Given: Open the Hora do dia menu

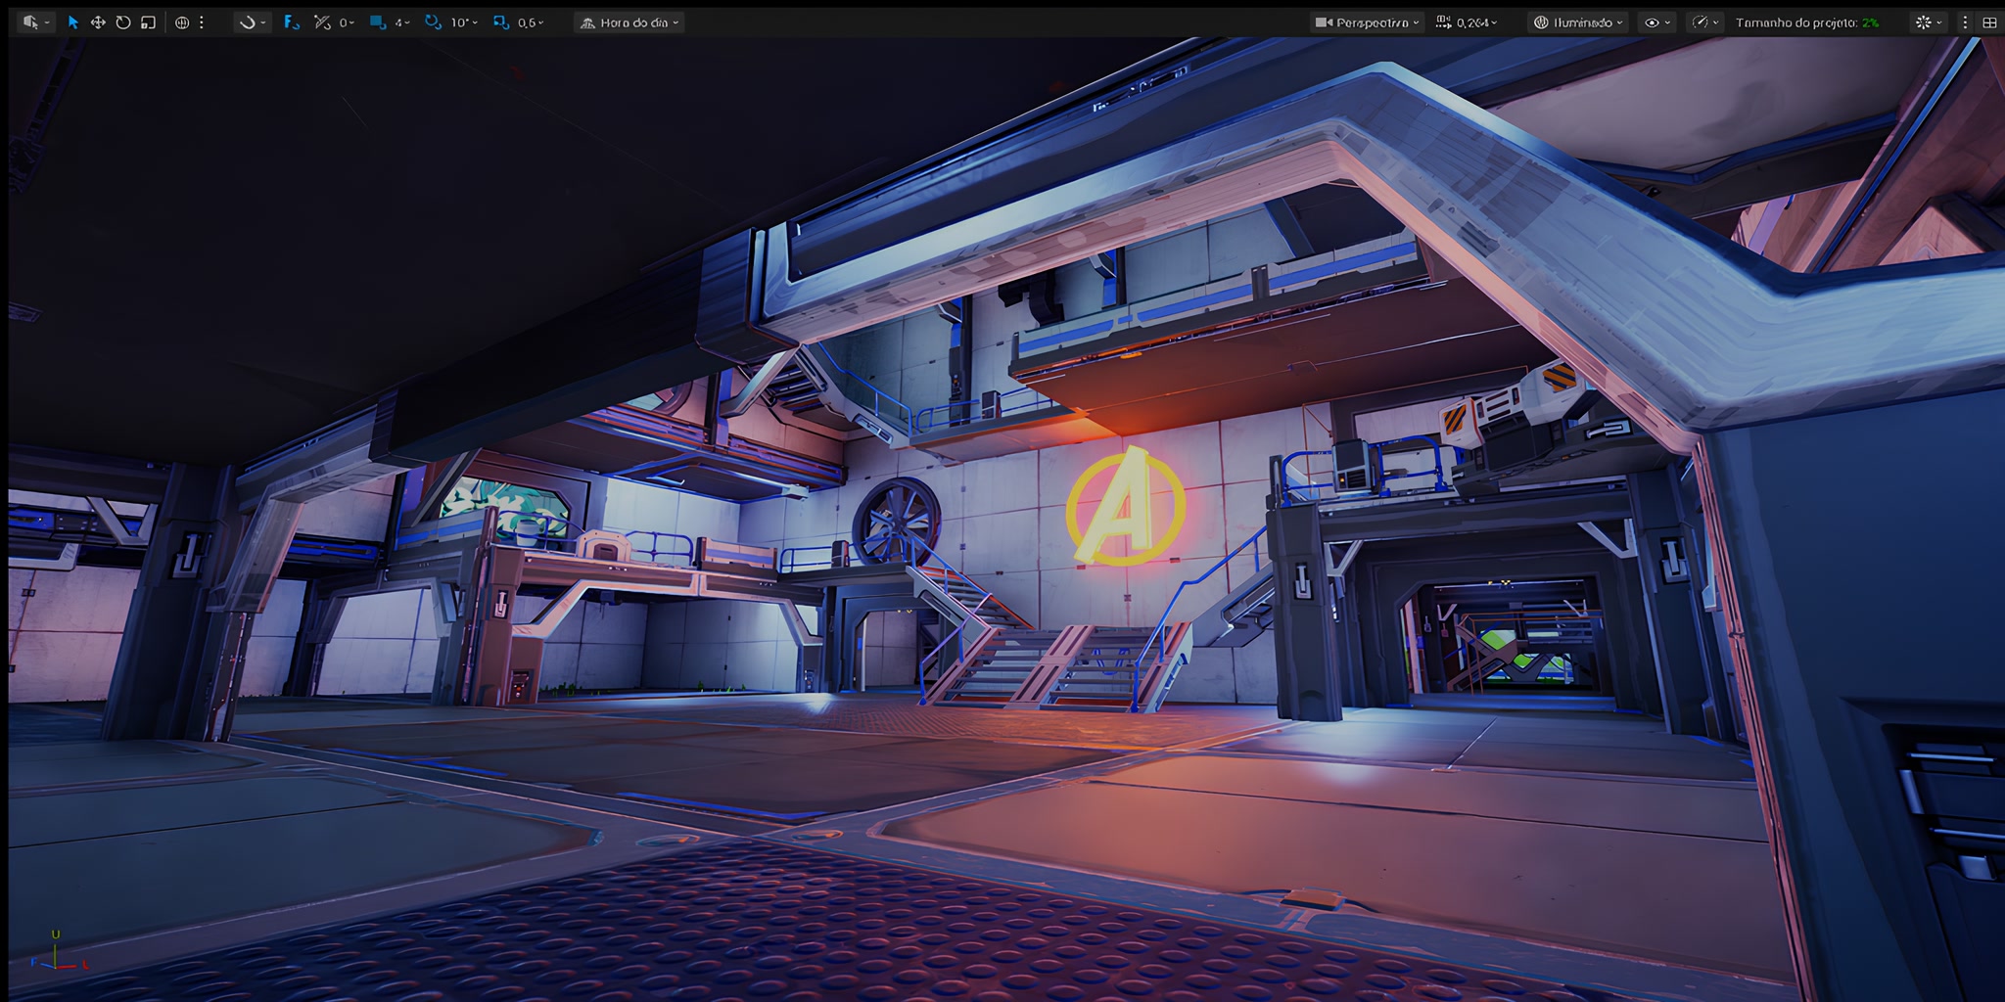Looking at the screenshot, I should click(x=629, y=23).
